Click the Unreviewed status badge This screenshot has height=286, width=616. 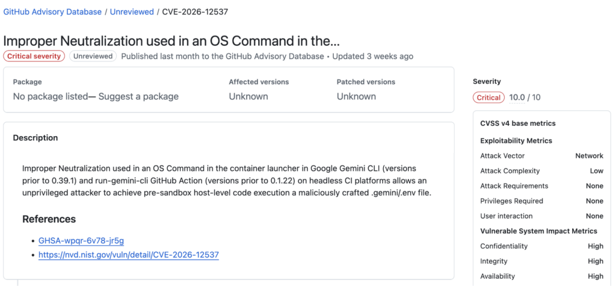point(93,56)
